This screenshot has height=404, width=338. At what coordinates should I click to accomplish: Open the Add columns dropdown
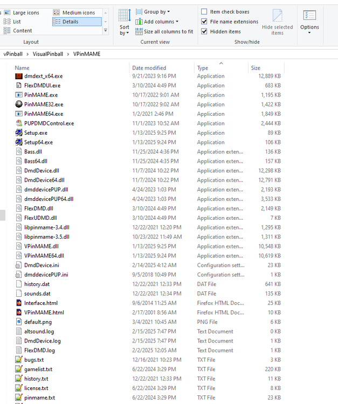[x=157, y=22]
